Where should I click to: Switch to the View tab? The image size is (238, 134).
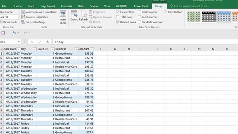(x=107, y=6)
